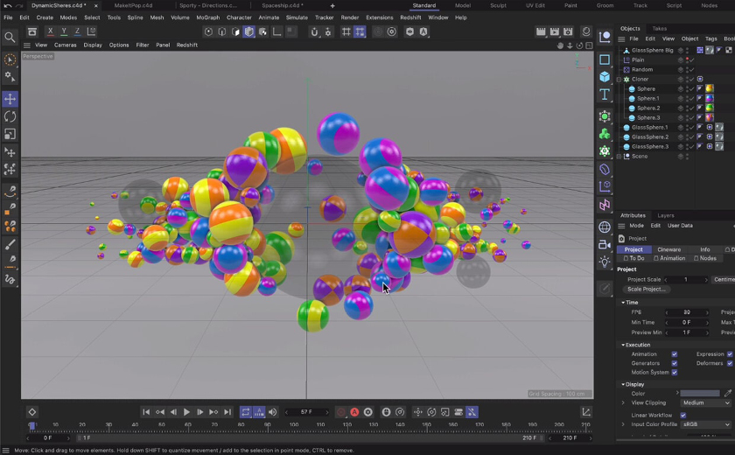735x455 pixels.
Task: Select the Move tool in left toolbar
Action: 10,99
